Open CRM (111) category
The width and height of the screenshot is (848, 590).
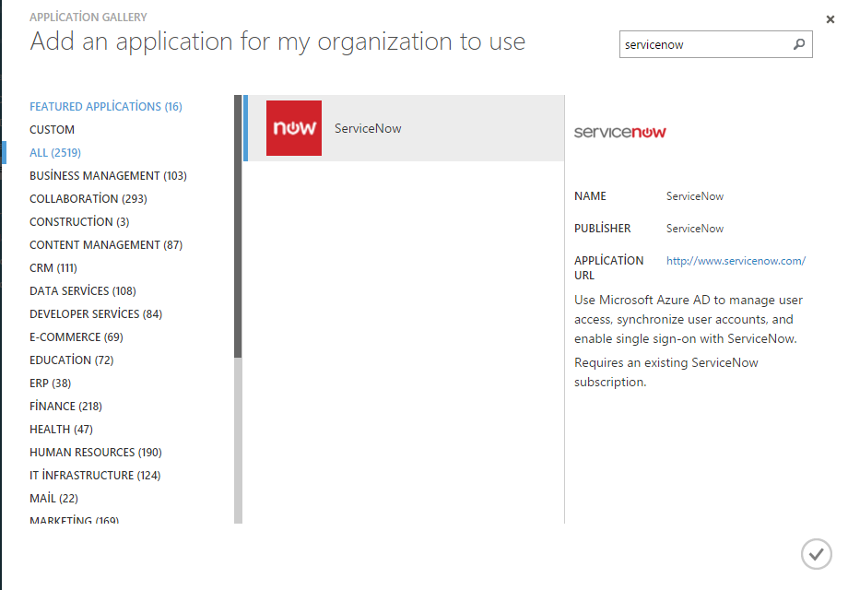(x=53, y=268)
